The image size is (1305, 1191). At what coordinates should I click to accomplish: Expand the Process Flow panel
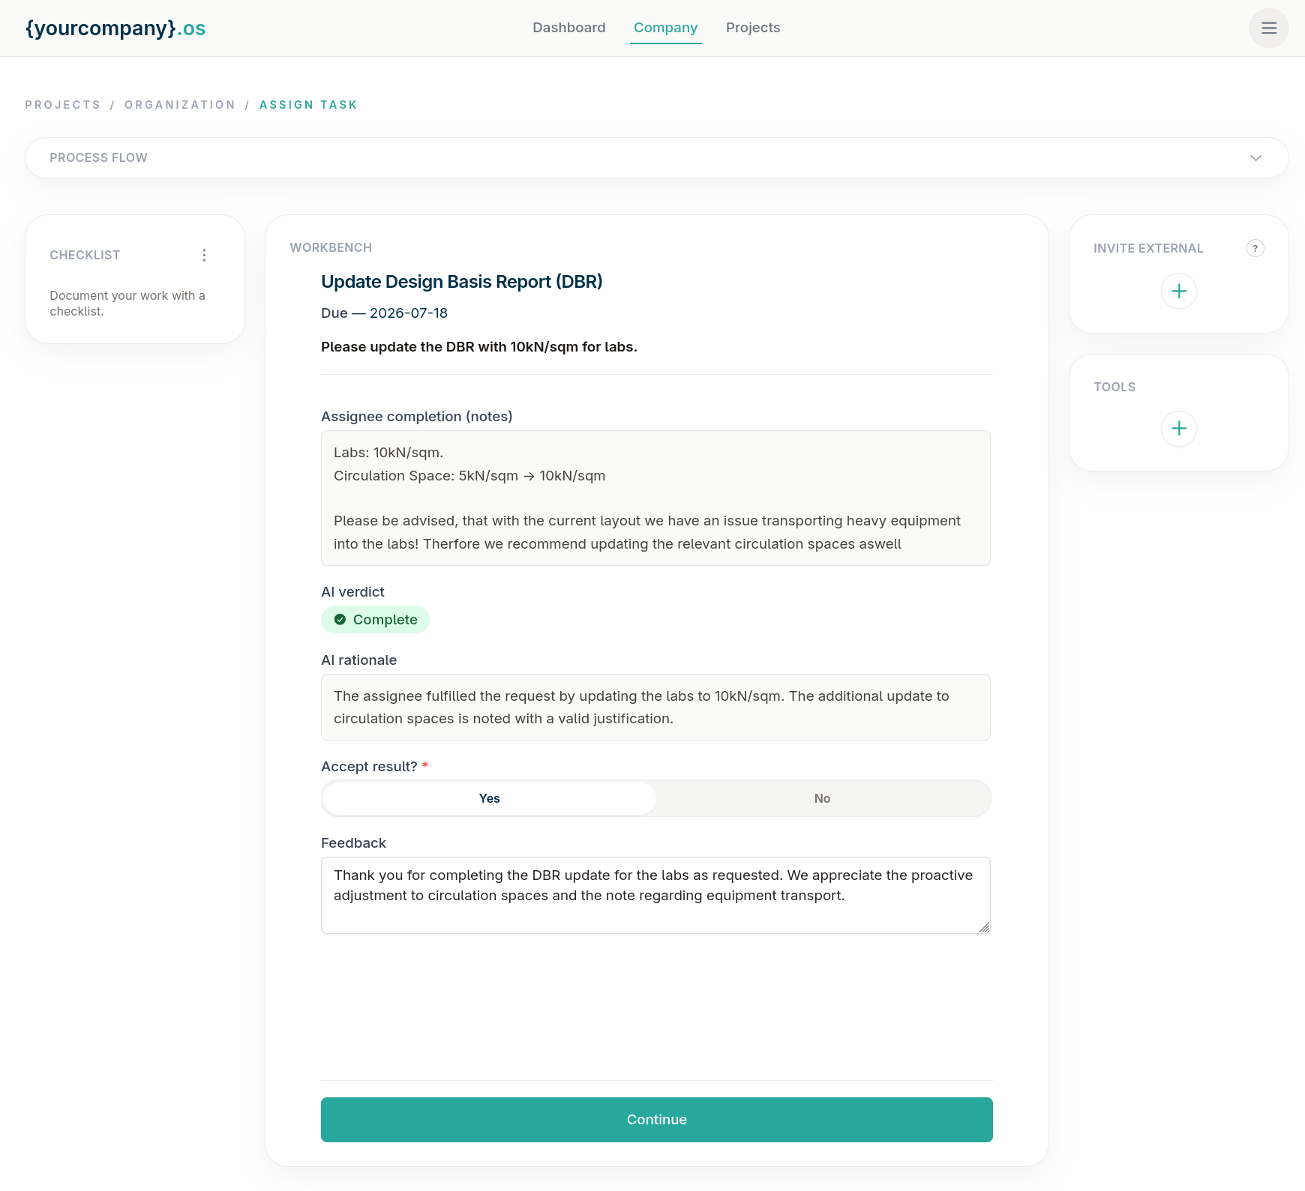tap(657, 158)
